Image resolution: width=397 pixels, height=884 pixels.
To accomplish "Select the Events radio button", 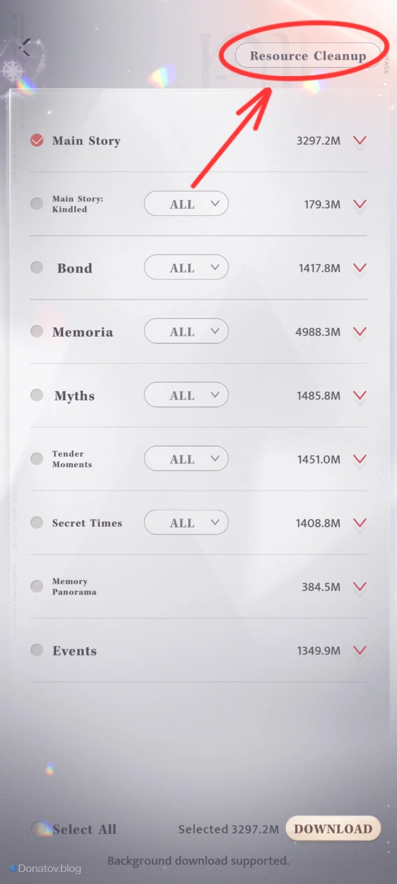I will pyautogui.click(x=37, y=650).
